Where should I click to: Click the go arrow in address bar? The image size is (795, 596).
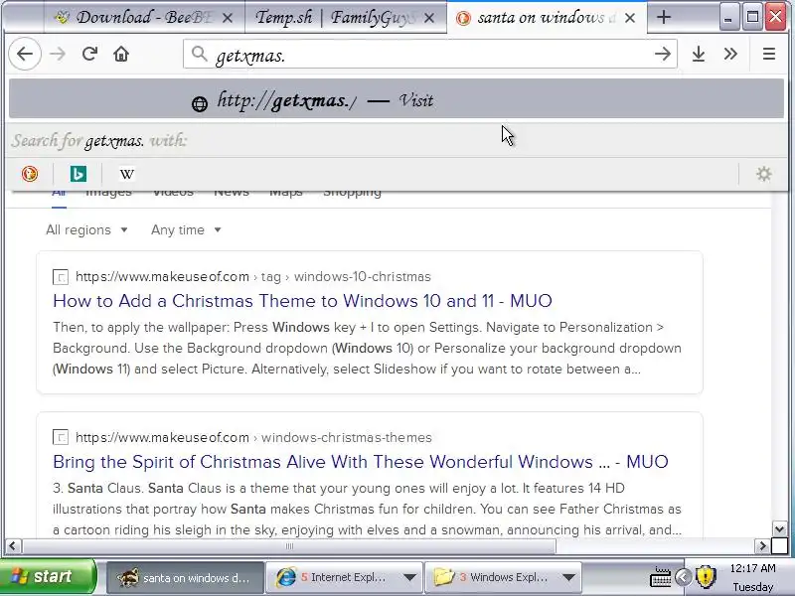662,54
